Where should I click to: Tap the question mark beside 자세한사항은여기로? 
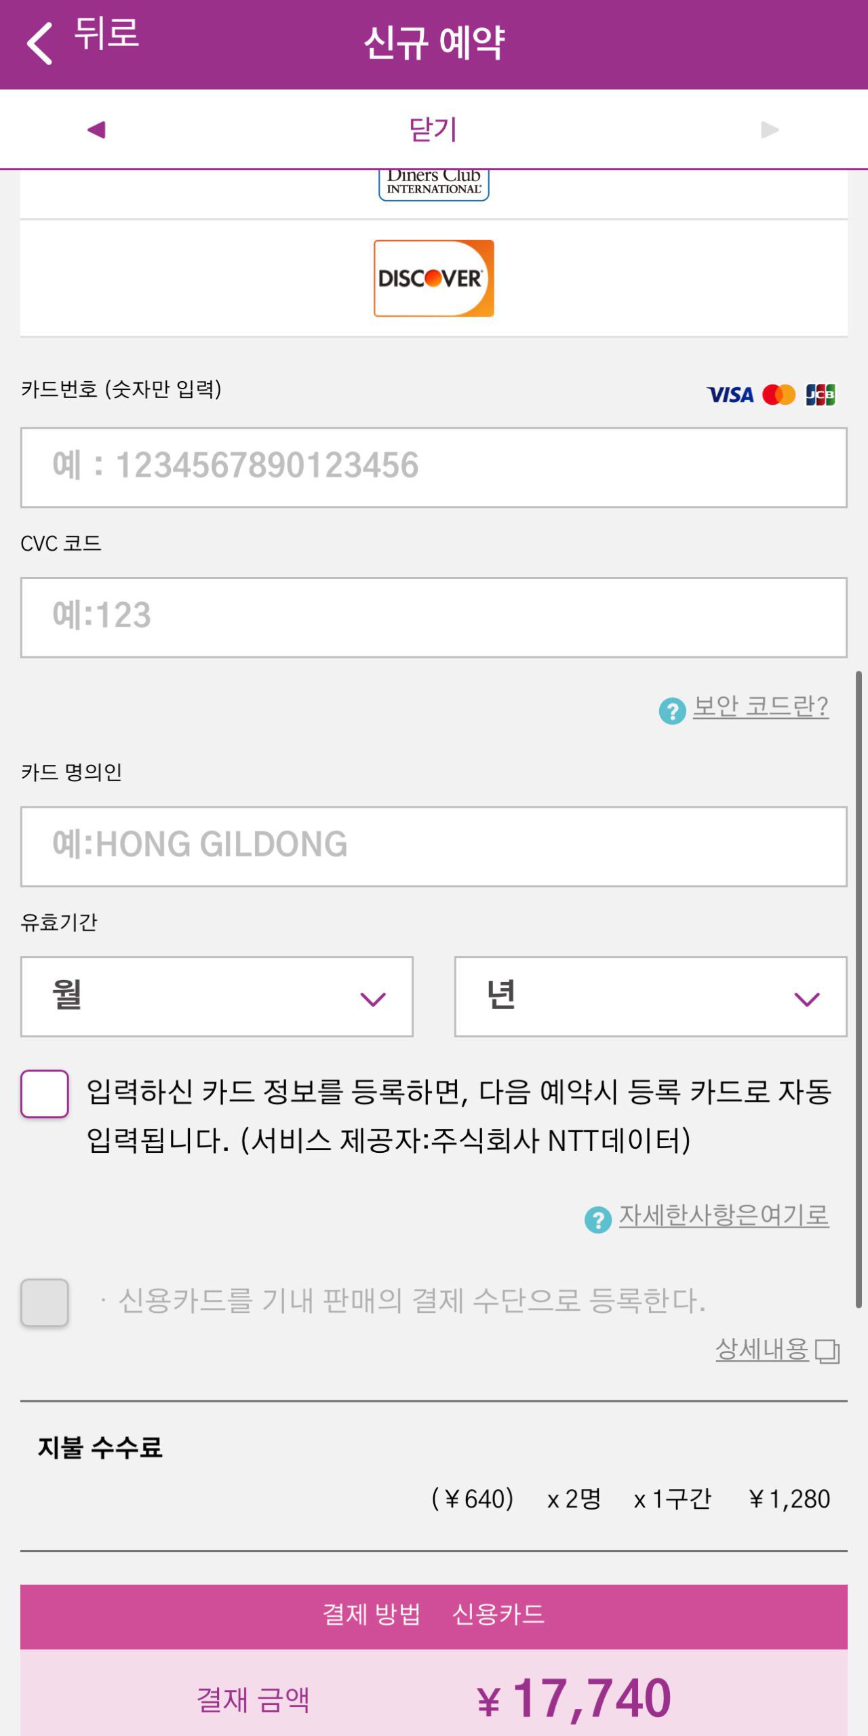[597, 1220]
